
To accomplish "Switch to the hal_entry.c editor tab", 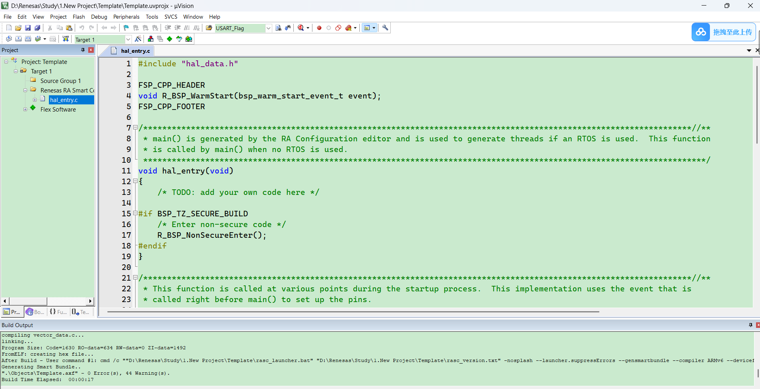I will 131,51.
